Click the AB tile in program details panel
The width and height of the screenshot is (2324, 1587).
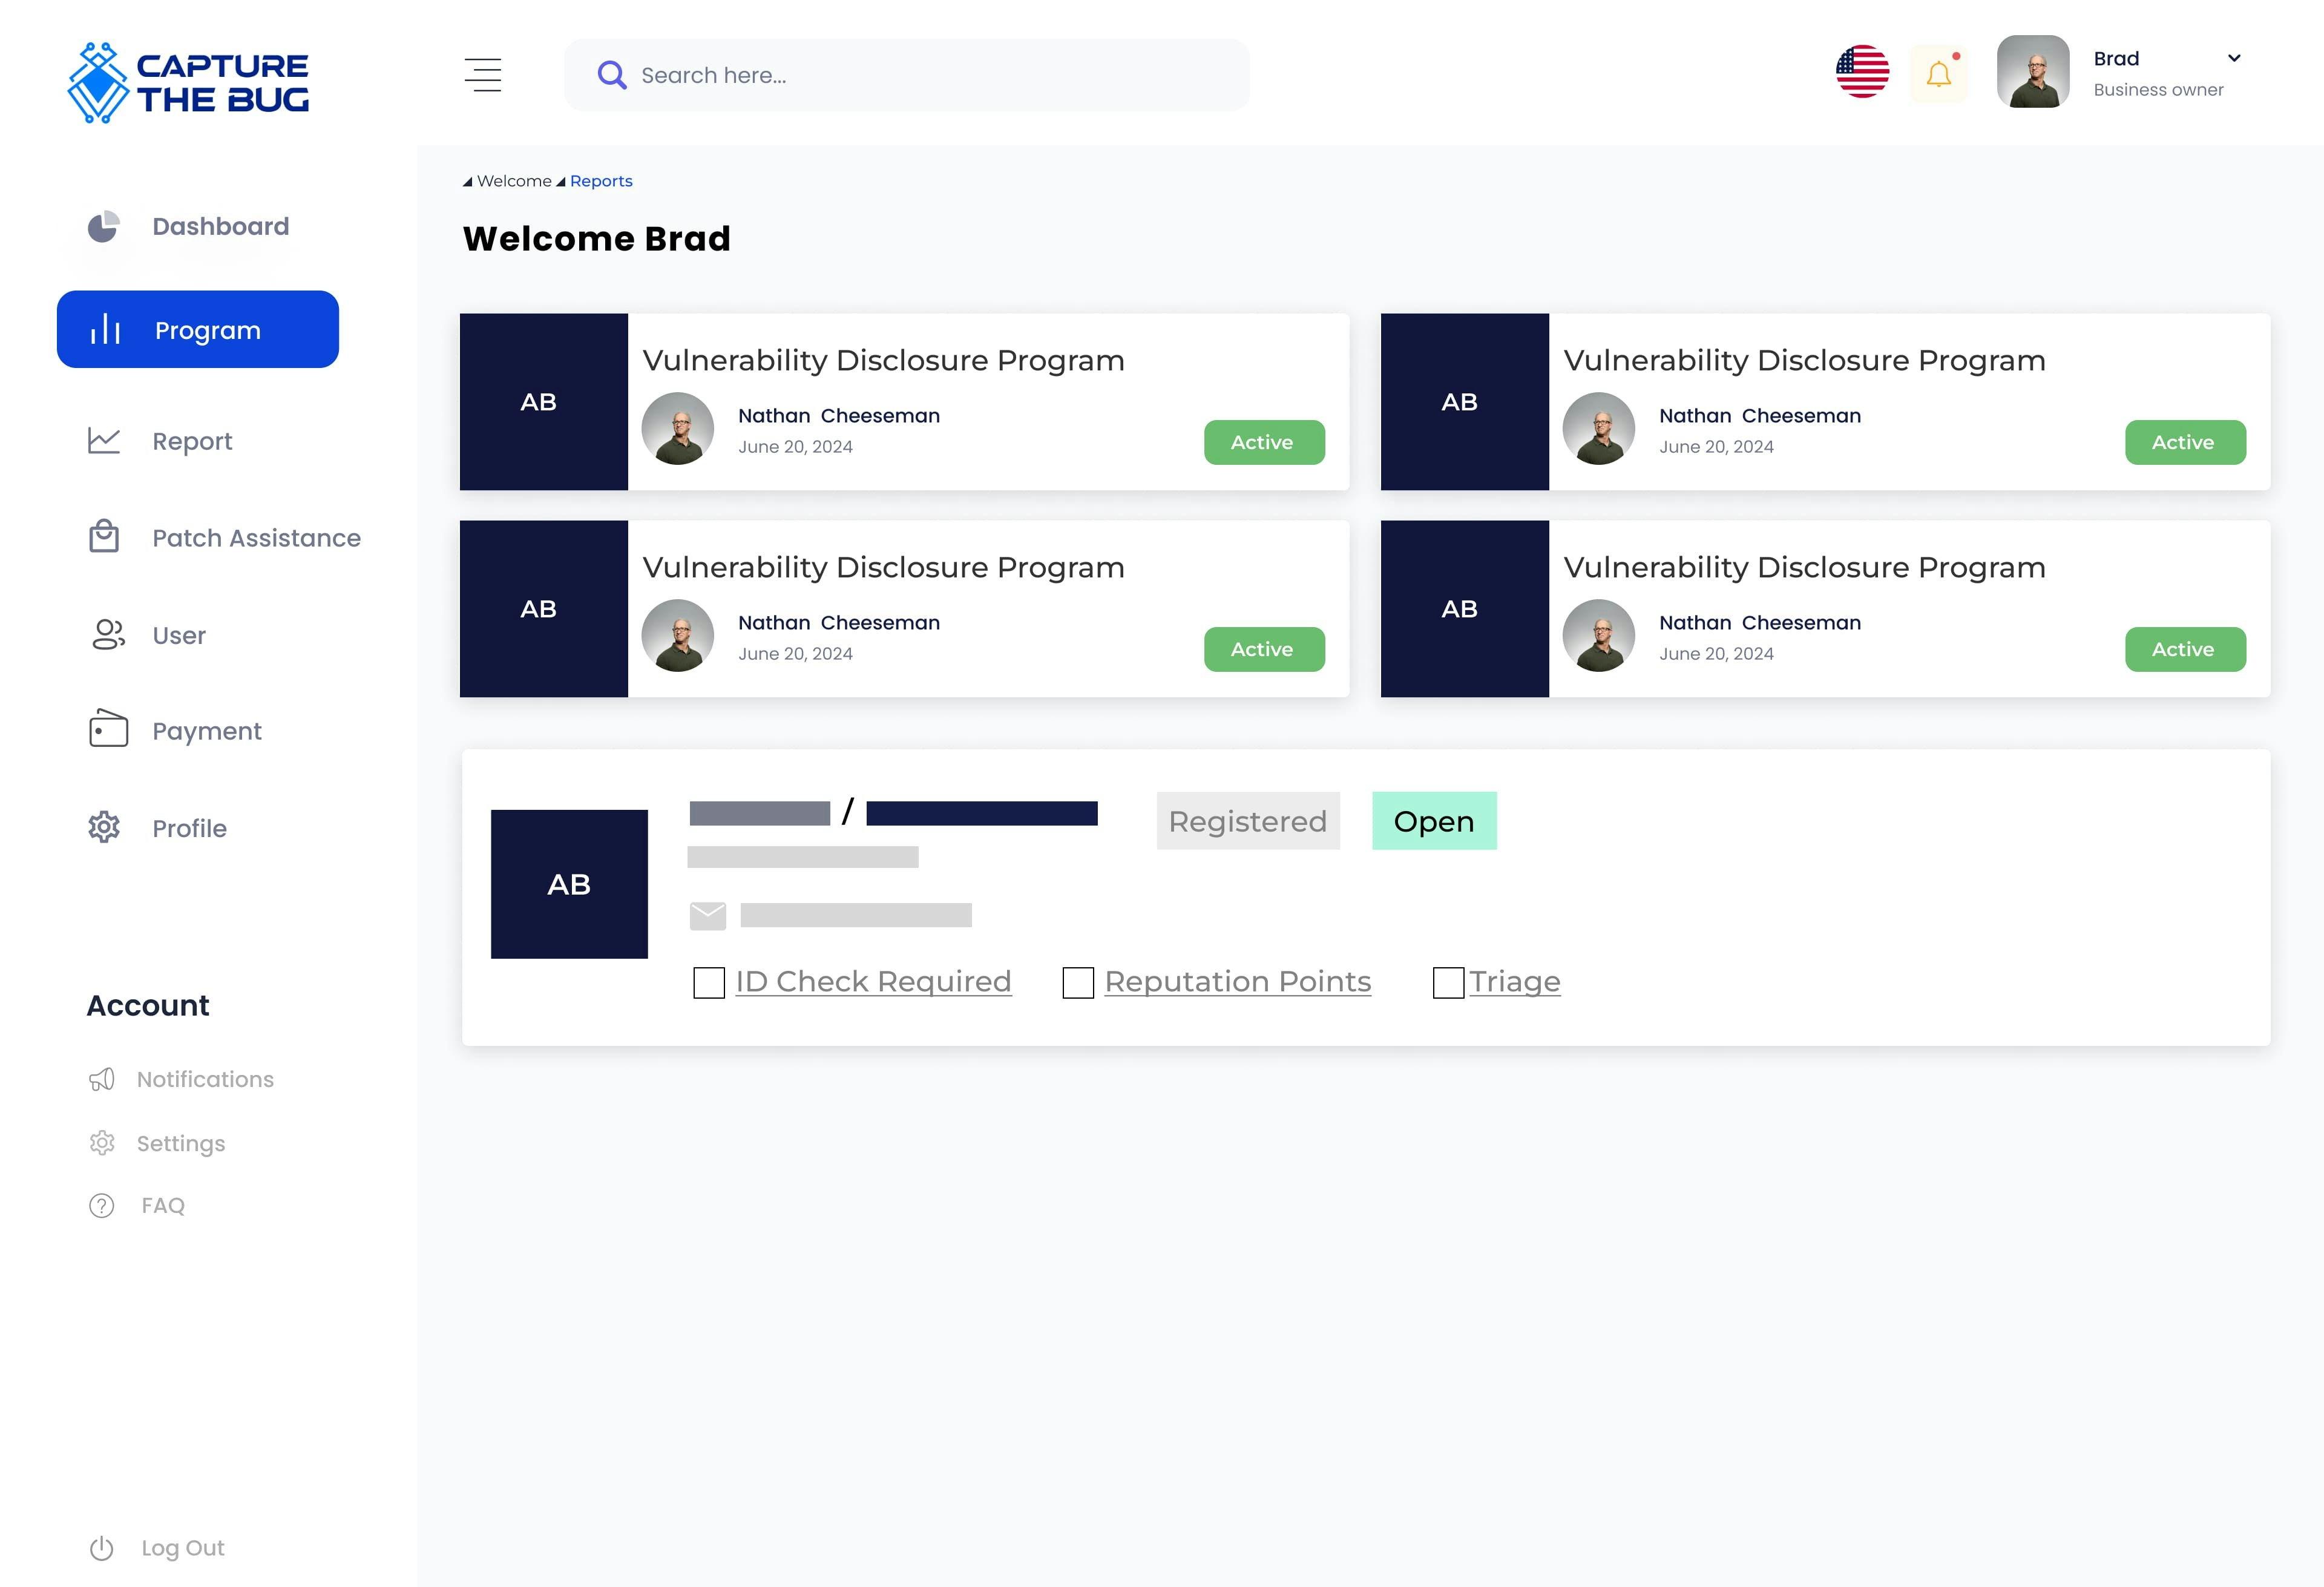pos(569,884)
